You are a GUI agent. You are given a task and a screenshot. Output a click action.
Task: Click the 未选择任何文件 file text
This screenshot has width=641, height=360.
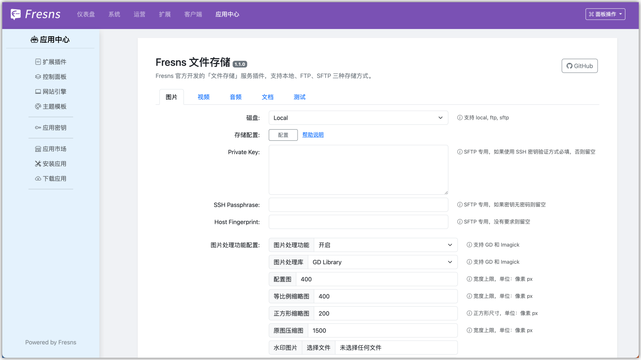click(361, 347)
